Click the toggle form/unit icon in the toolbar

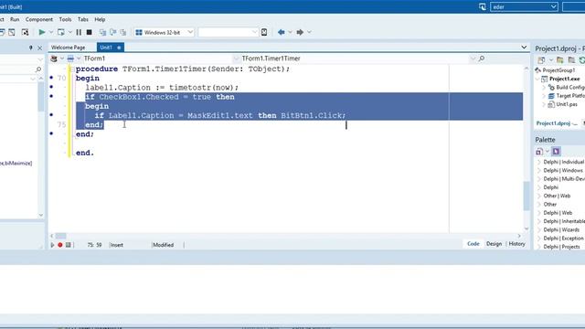point(12,33)
